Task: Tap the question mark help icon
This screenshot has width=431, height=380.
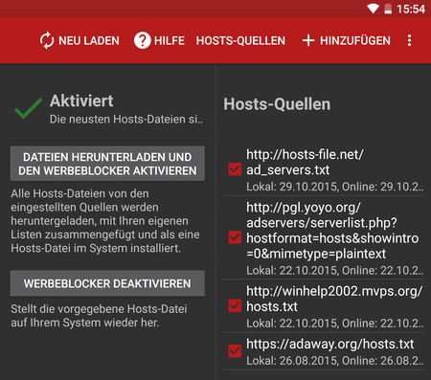Action: point(142,40)
